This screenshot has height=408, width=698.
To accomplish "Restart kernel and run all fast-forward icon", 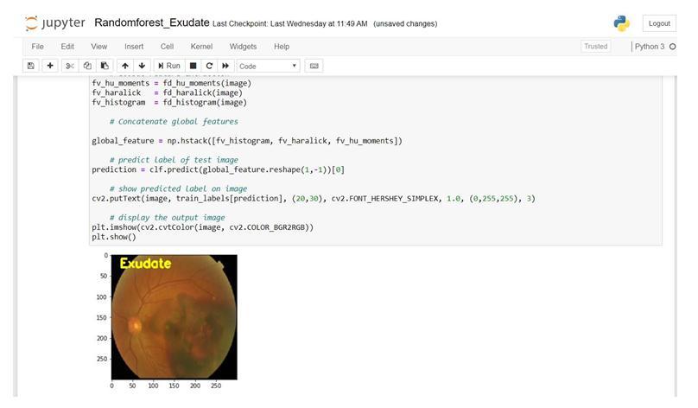I will [x=225, y=66].
